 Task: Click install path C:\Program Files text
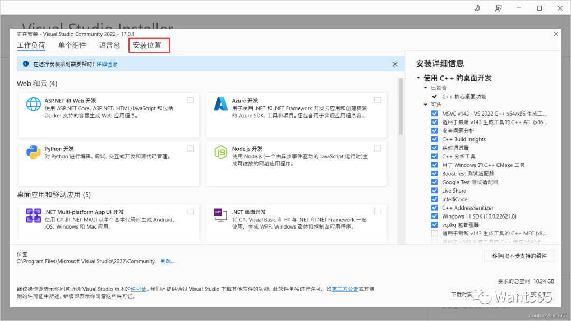click(86, 261)
